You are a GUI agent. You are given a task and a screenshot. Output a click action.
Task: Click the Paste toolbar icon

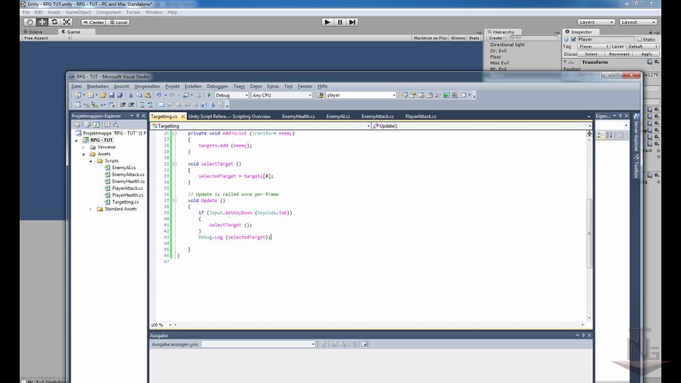(147, 95)
